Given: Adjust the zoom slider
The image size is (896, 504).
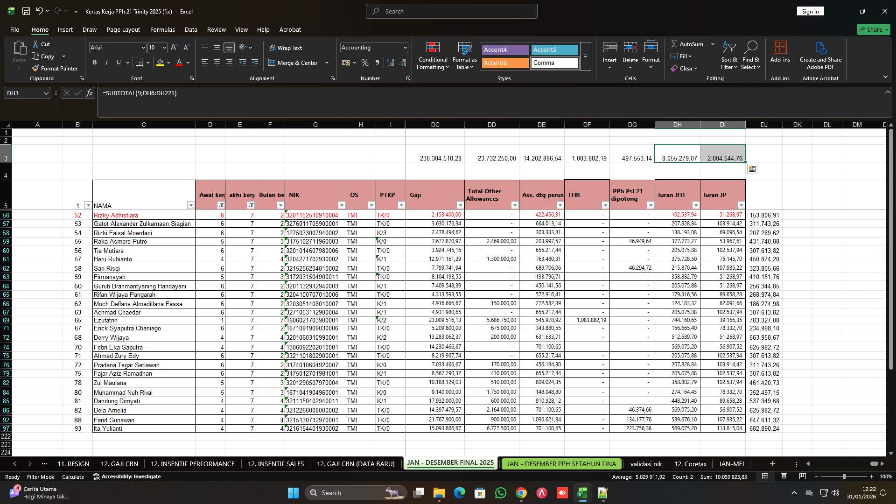Looking at the screenshot, I should click(845, 476).
